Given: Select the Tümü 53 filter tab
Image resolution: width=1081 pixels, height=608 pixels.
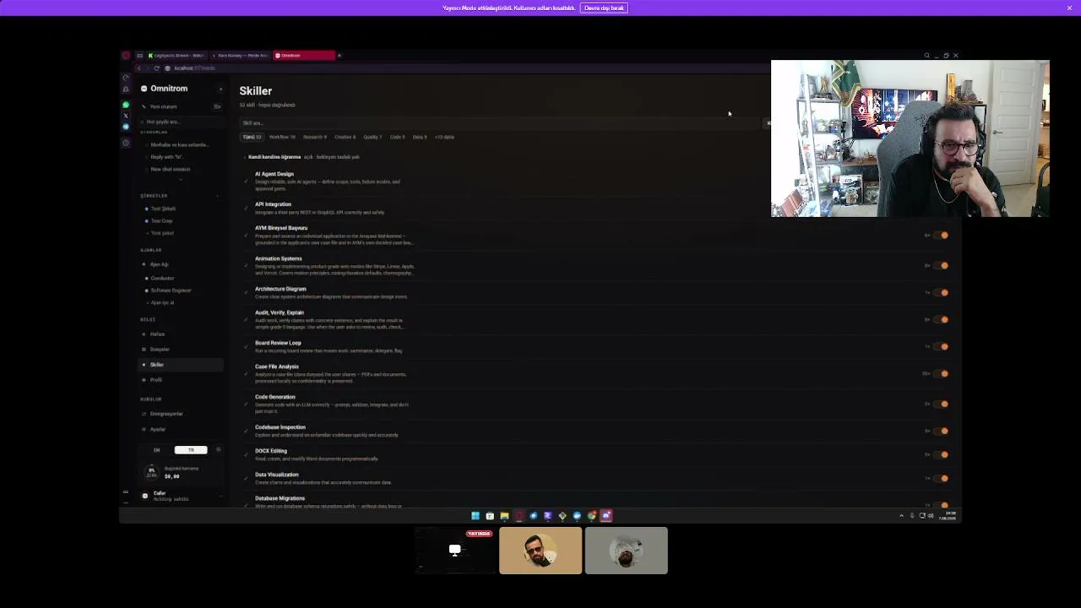Looking at the screenshot, I should (252, 137).
